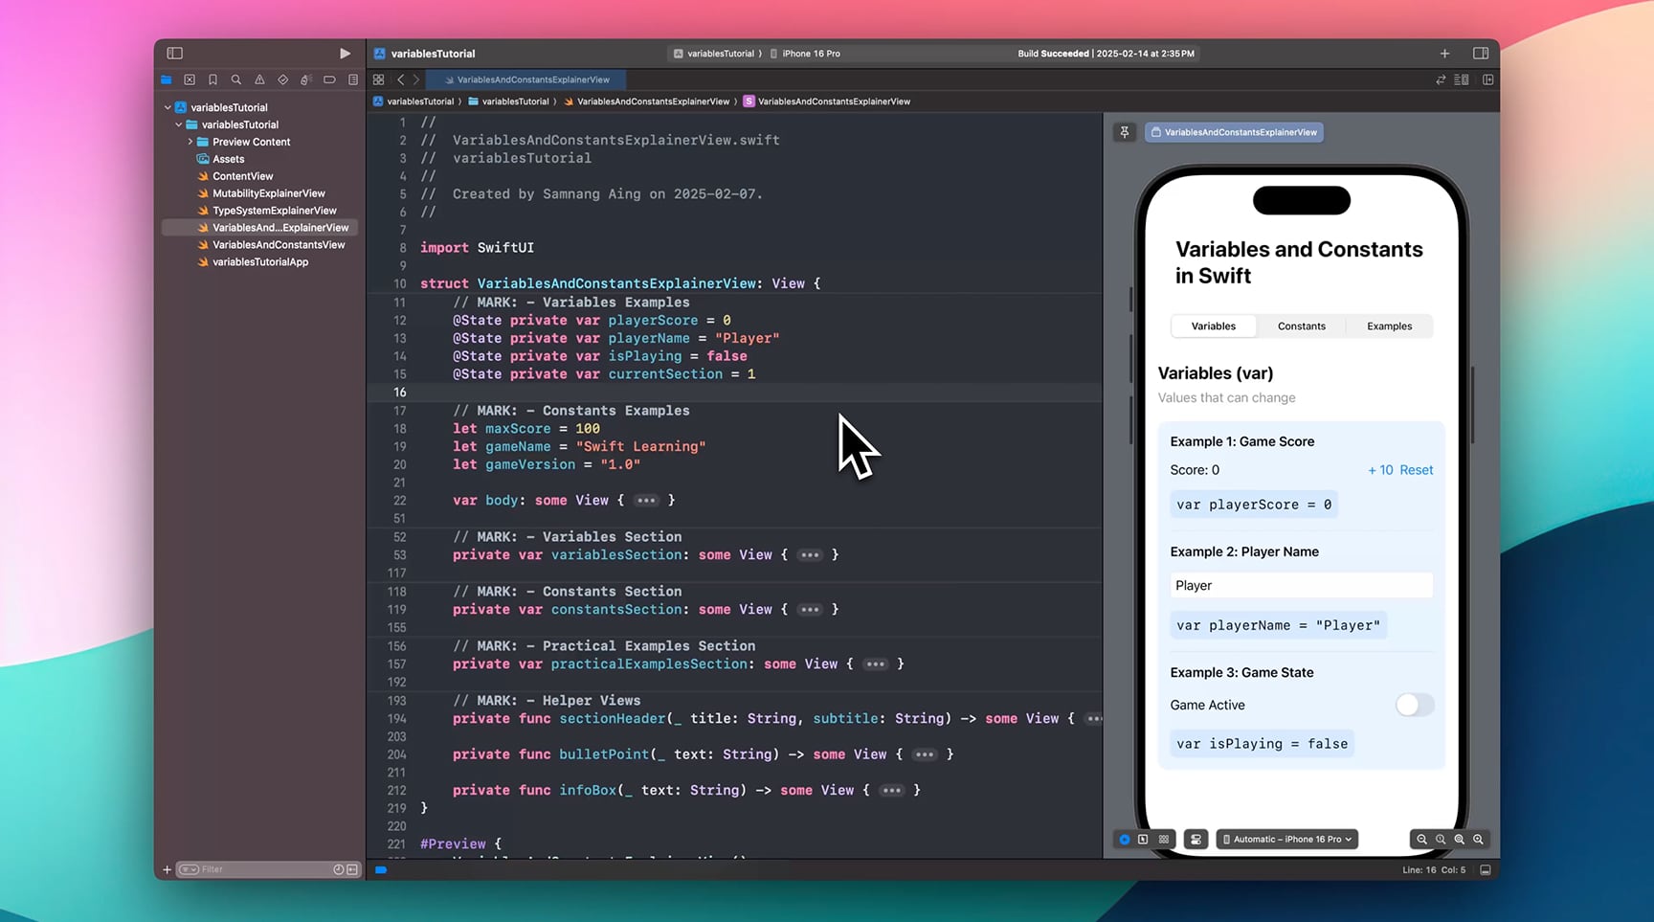Select the Constants segment in preview
Screen dimensions: 1654x922
tap(1302, 326)
